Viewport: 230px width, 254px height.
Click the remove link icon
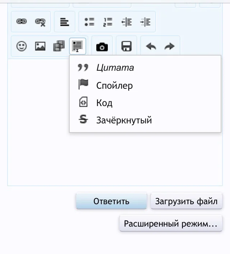click(40, 22)
